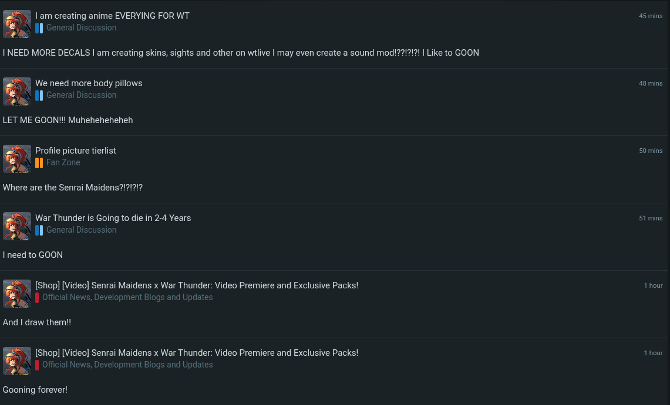
Task: Open topic 'I am creating anime EVERYING FOR WT'
Action: (112, 16)
